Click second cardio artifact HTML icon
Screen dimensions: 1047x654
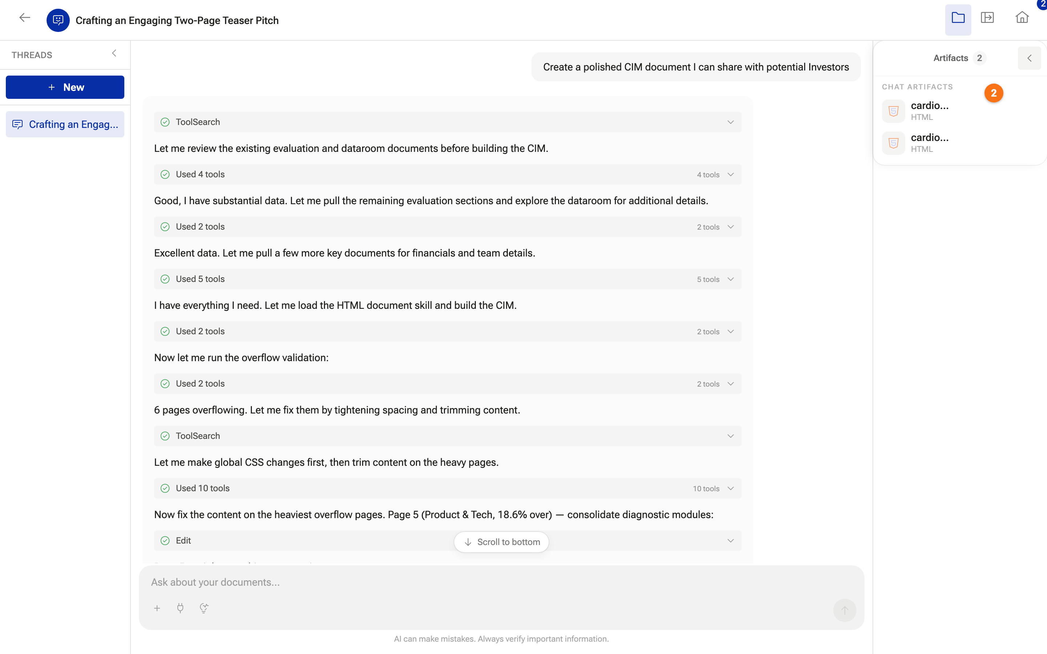click(894, 143)
